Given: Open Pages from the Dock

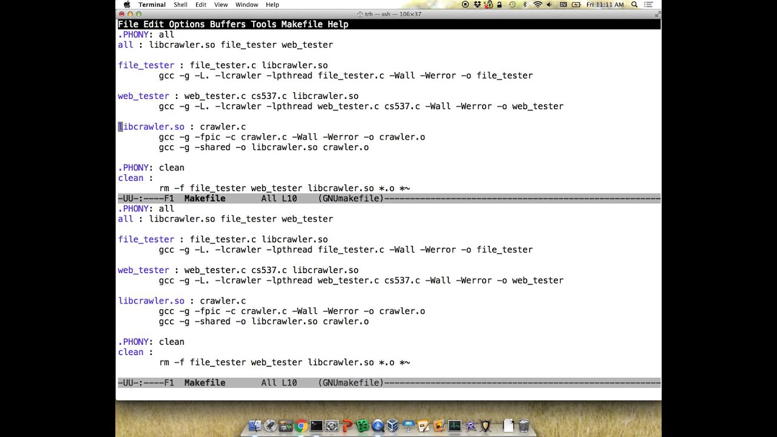Looking at the screenshot, I should click(x=423, y=425).
